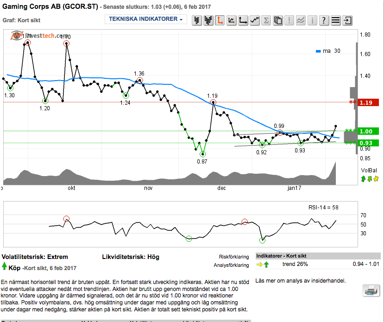The image size is (384, 322).
Task: Click the 'jan17' month label on the axis
Action: click(294, 188)
